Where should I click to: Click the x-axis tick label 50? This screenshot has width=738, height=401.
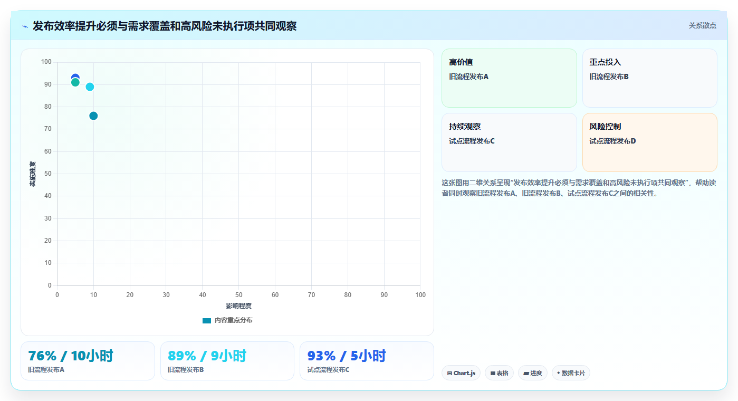238,295
